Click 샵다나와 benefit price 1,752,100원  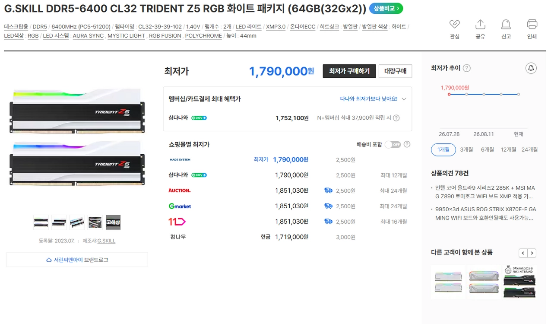pos(292,118)
